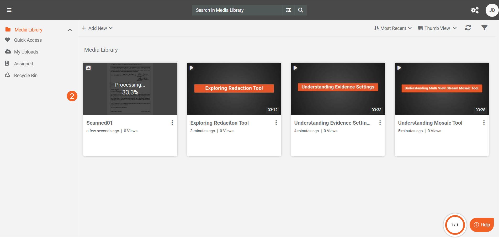This screenshot has height=239, width=499.
Task: Refresh the media library list
Action: 468,28
